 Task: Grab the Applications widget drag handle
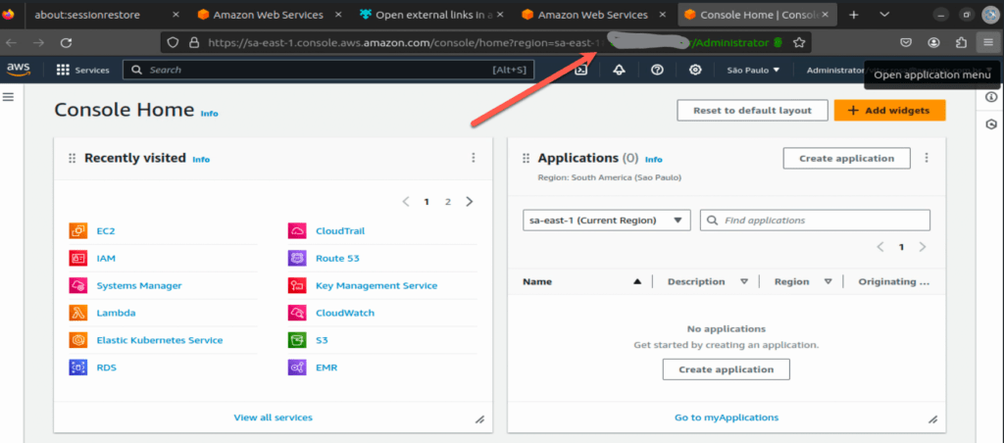pyautogui.click(x=527, y=158)
